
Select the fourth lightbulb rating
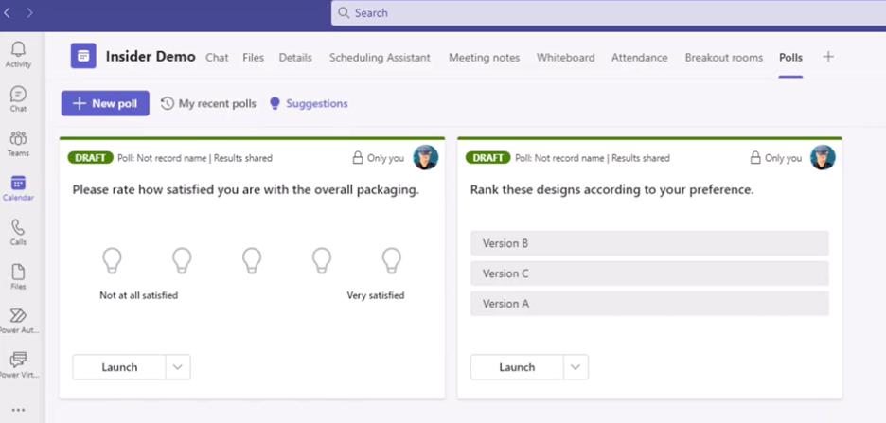pos(322,261)
